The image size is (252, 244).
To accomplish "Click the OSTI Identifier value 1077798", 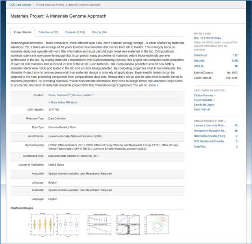I will point(54,110).
